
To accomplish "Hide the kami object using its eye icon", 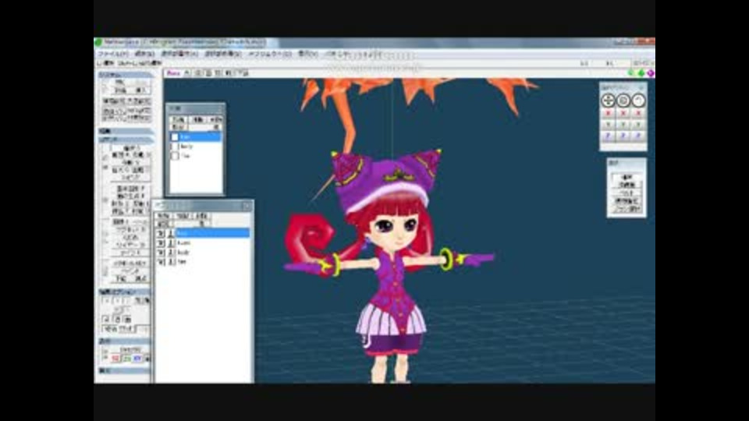I will [x=161, y=242].
